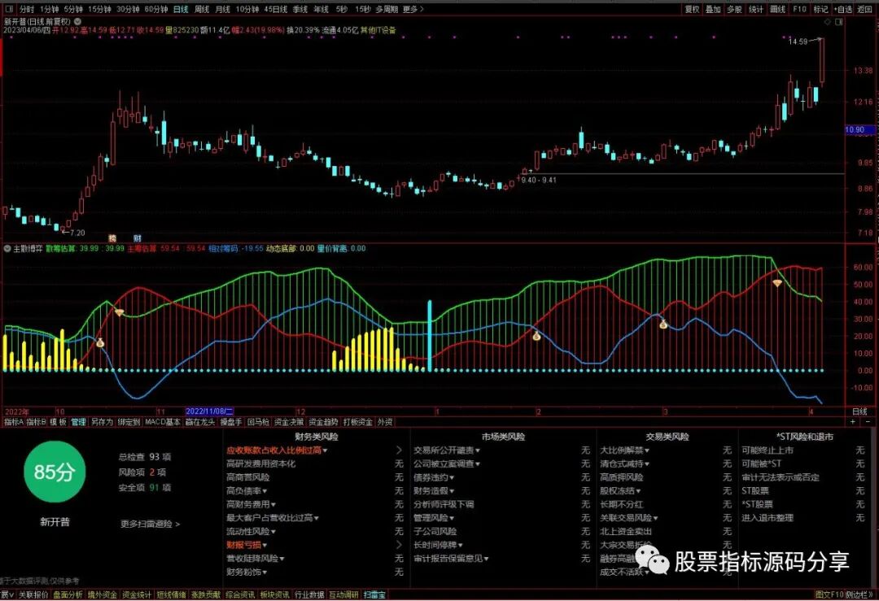Expand 财务粉饰 details
The height and width of the screenshot is (601, 879).
tap(265, 573)
